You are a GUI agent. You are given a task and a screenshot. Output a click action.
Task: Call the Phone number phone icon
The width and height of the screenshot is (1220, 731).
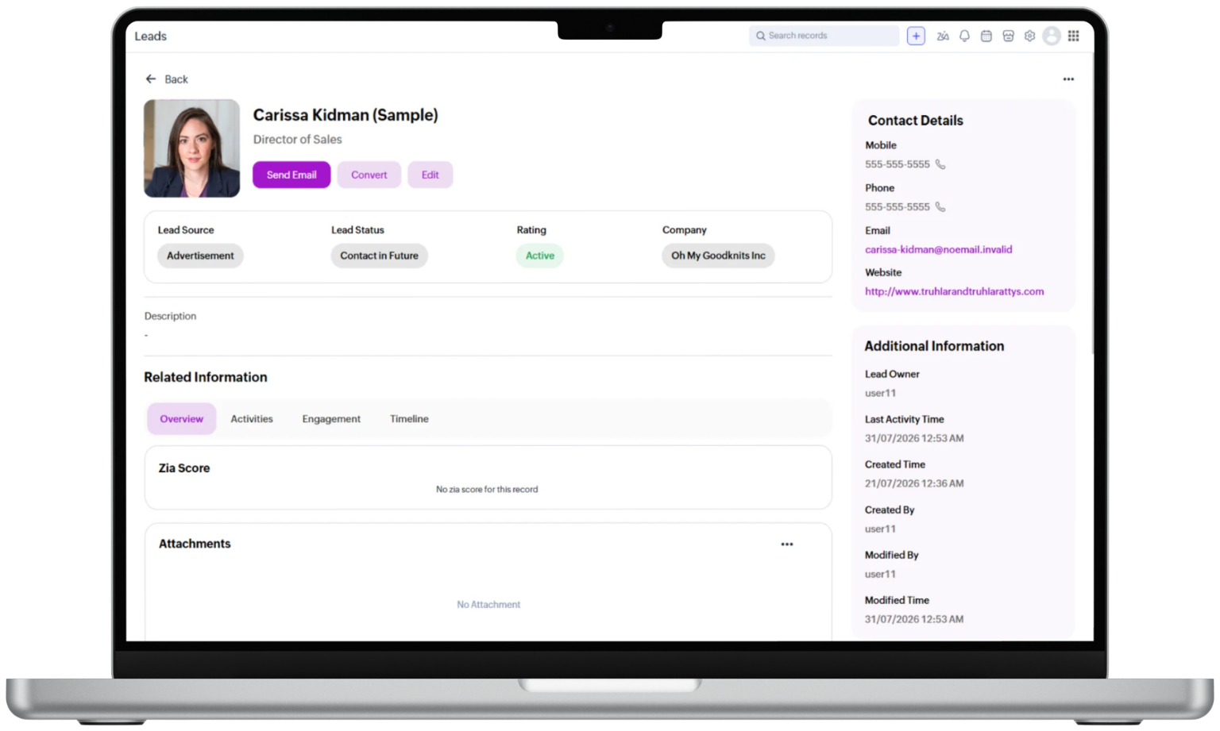tap(940, 207)
